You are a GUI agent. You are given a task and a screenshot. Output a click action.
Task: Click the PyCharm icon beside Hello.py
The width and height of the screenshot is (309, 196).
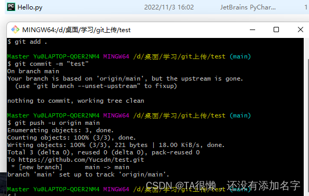tap(11, 7)
